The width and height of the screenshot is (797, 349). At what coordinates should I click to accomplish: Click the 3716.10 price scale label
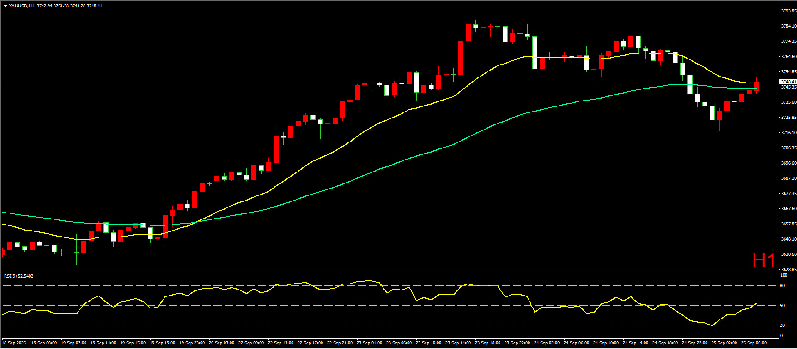pos(788,133)
